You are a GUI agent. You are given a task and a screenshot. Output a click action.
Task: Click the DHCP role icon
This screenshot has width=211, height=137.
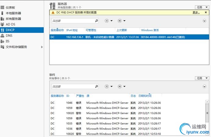pos(2,30)
